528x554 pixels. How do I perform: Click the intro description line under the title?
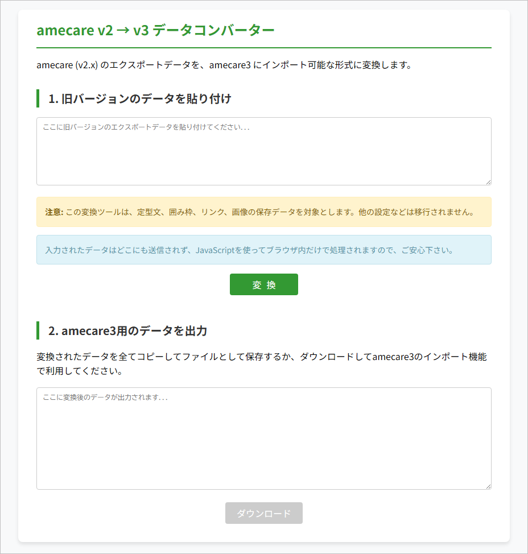coord(224,65)
